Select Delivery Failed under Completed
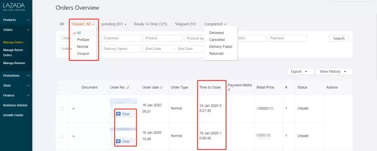 (x=221, y=47)
